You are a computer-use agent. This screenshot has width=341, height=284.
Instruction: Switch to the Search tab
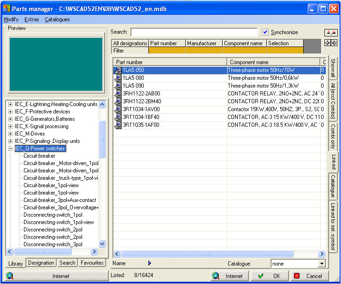[x=67, y=263]
